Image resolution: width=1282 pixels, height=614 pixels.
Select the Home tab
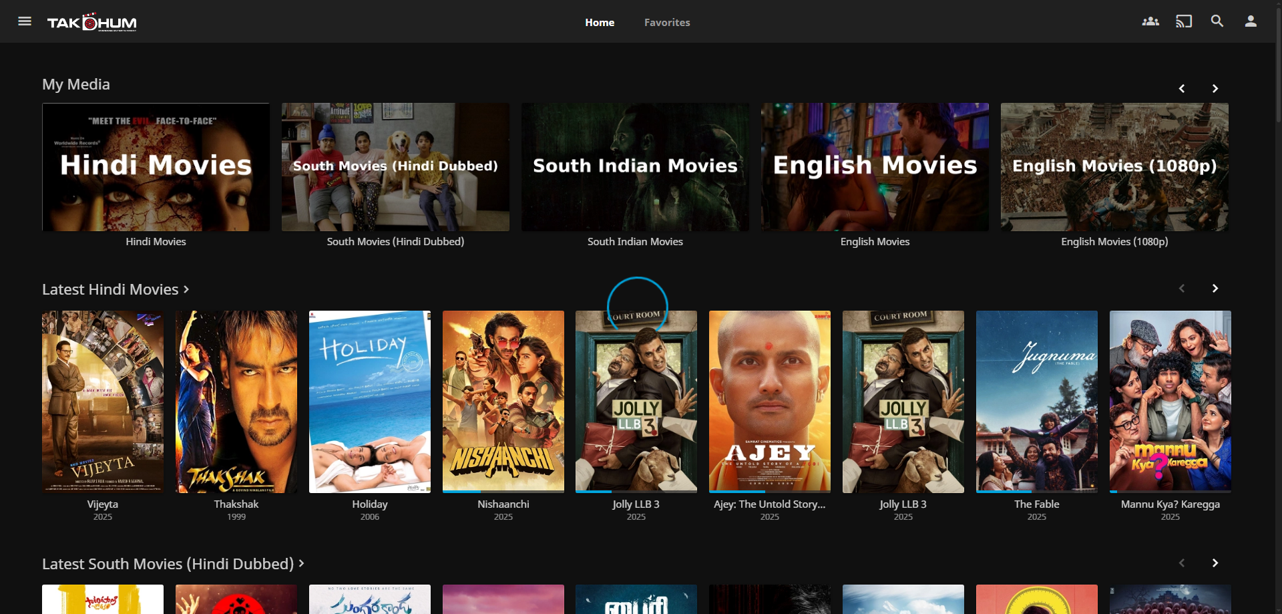click(x=599, y=23)
